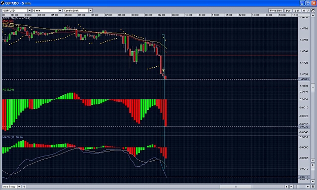Click the horizontal scrollbar thumb
This screenshot has width=317, height=190.
[x=236, y=186]
